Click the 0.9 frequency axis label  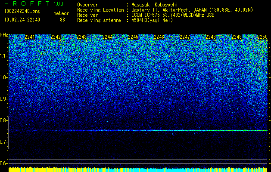4,99
